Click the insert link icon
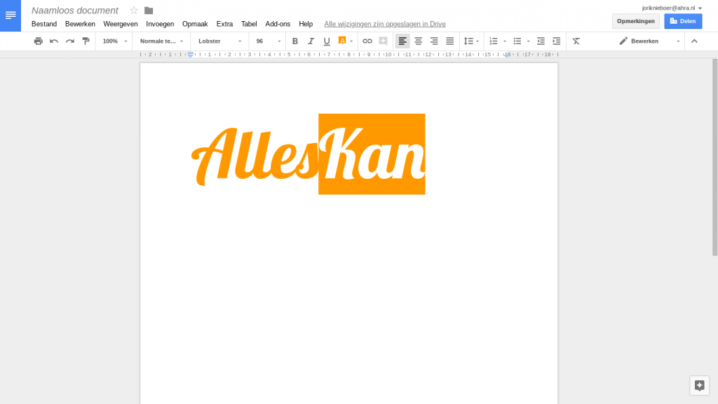 [x=367, y=41]
